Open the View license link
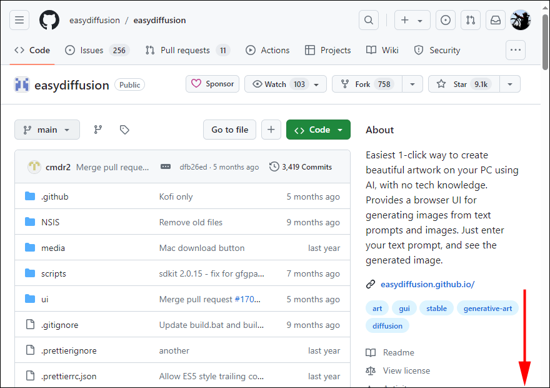 pyautogui.click(x=397, y=370)
